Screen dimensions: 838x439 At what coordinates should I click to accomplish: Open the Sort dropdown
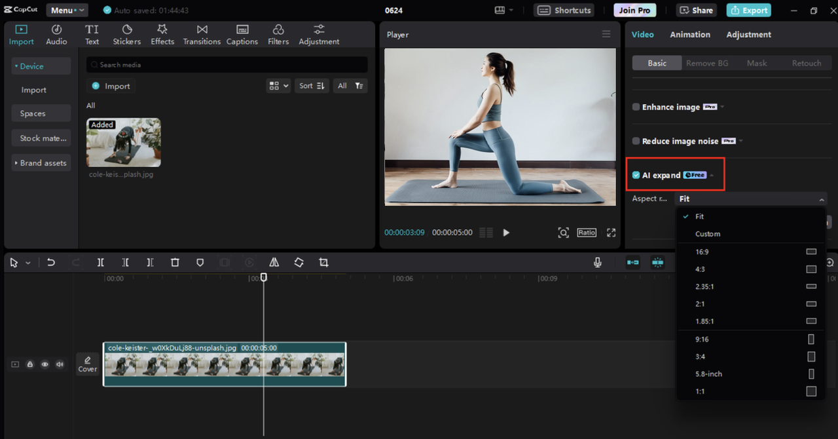(312, 86)
